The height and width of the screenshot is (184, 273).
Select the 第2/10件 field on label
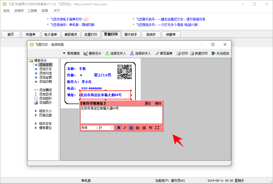[103, 75]
